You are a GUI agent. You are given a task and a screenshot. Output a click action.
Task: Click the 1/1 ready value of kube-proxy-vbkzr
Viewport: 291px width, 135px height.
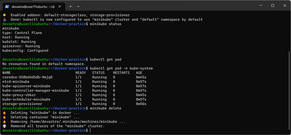pyautogui.click(x=79, y=95)
